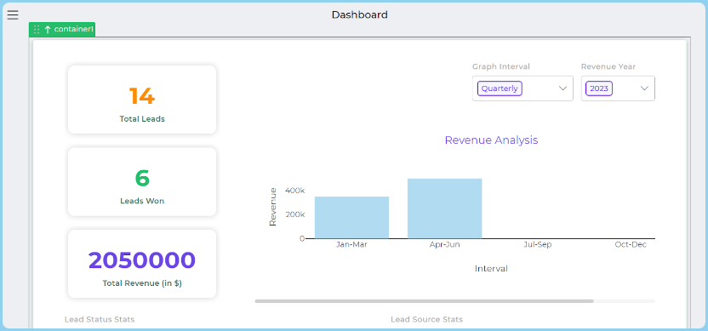Screen dimensions: 708x331
Task: Open the Revenue Year dropdown
Action: coord(618,88)
